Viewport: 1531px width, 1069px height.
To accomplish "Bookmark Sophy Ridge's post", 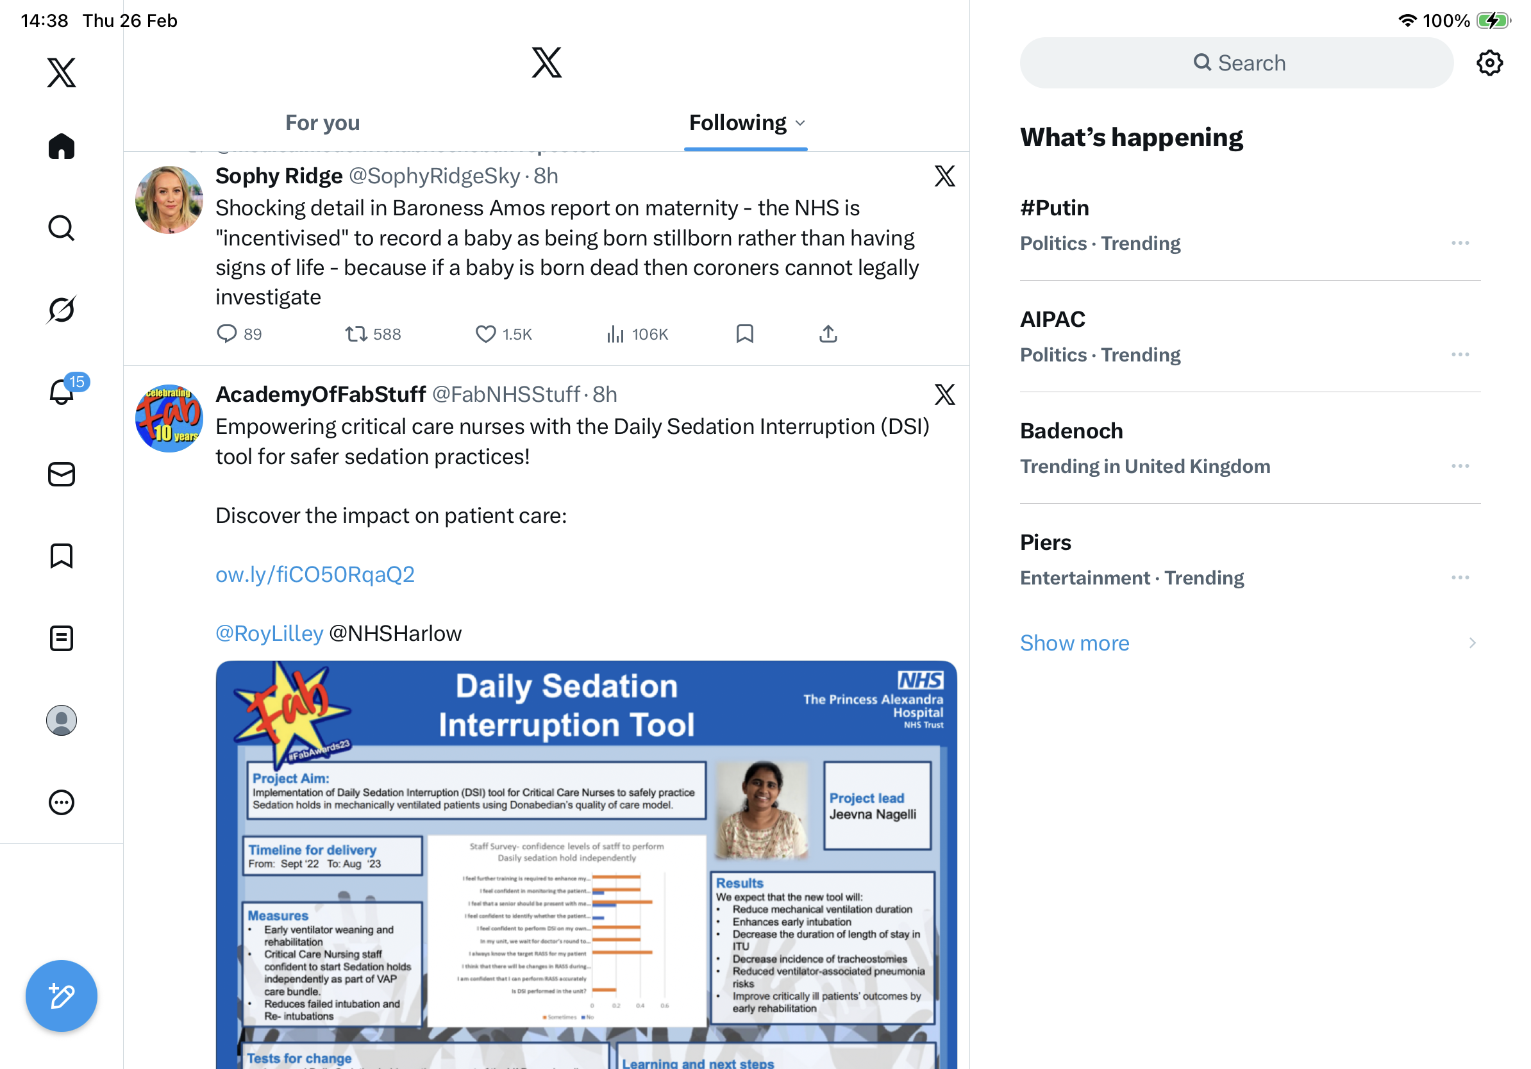I will (744, 334).
